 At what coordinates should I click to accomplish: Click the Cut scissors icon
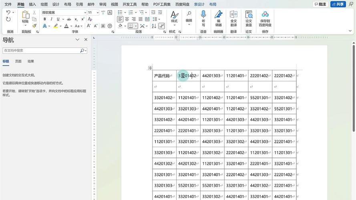click(x=34, y=12)
